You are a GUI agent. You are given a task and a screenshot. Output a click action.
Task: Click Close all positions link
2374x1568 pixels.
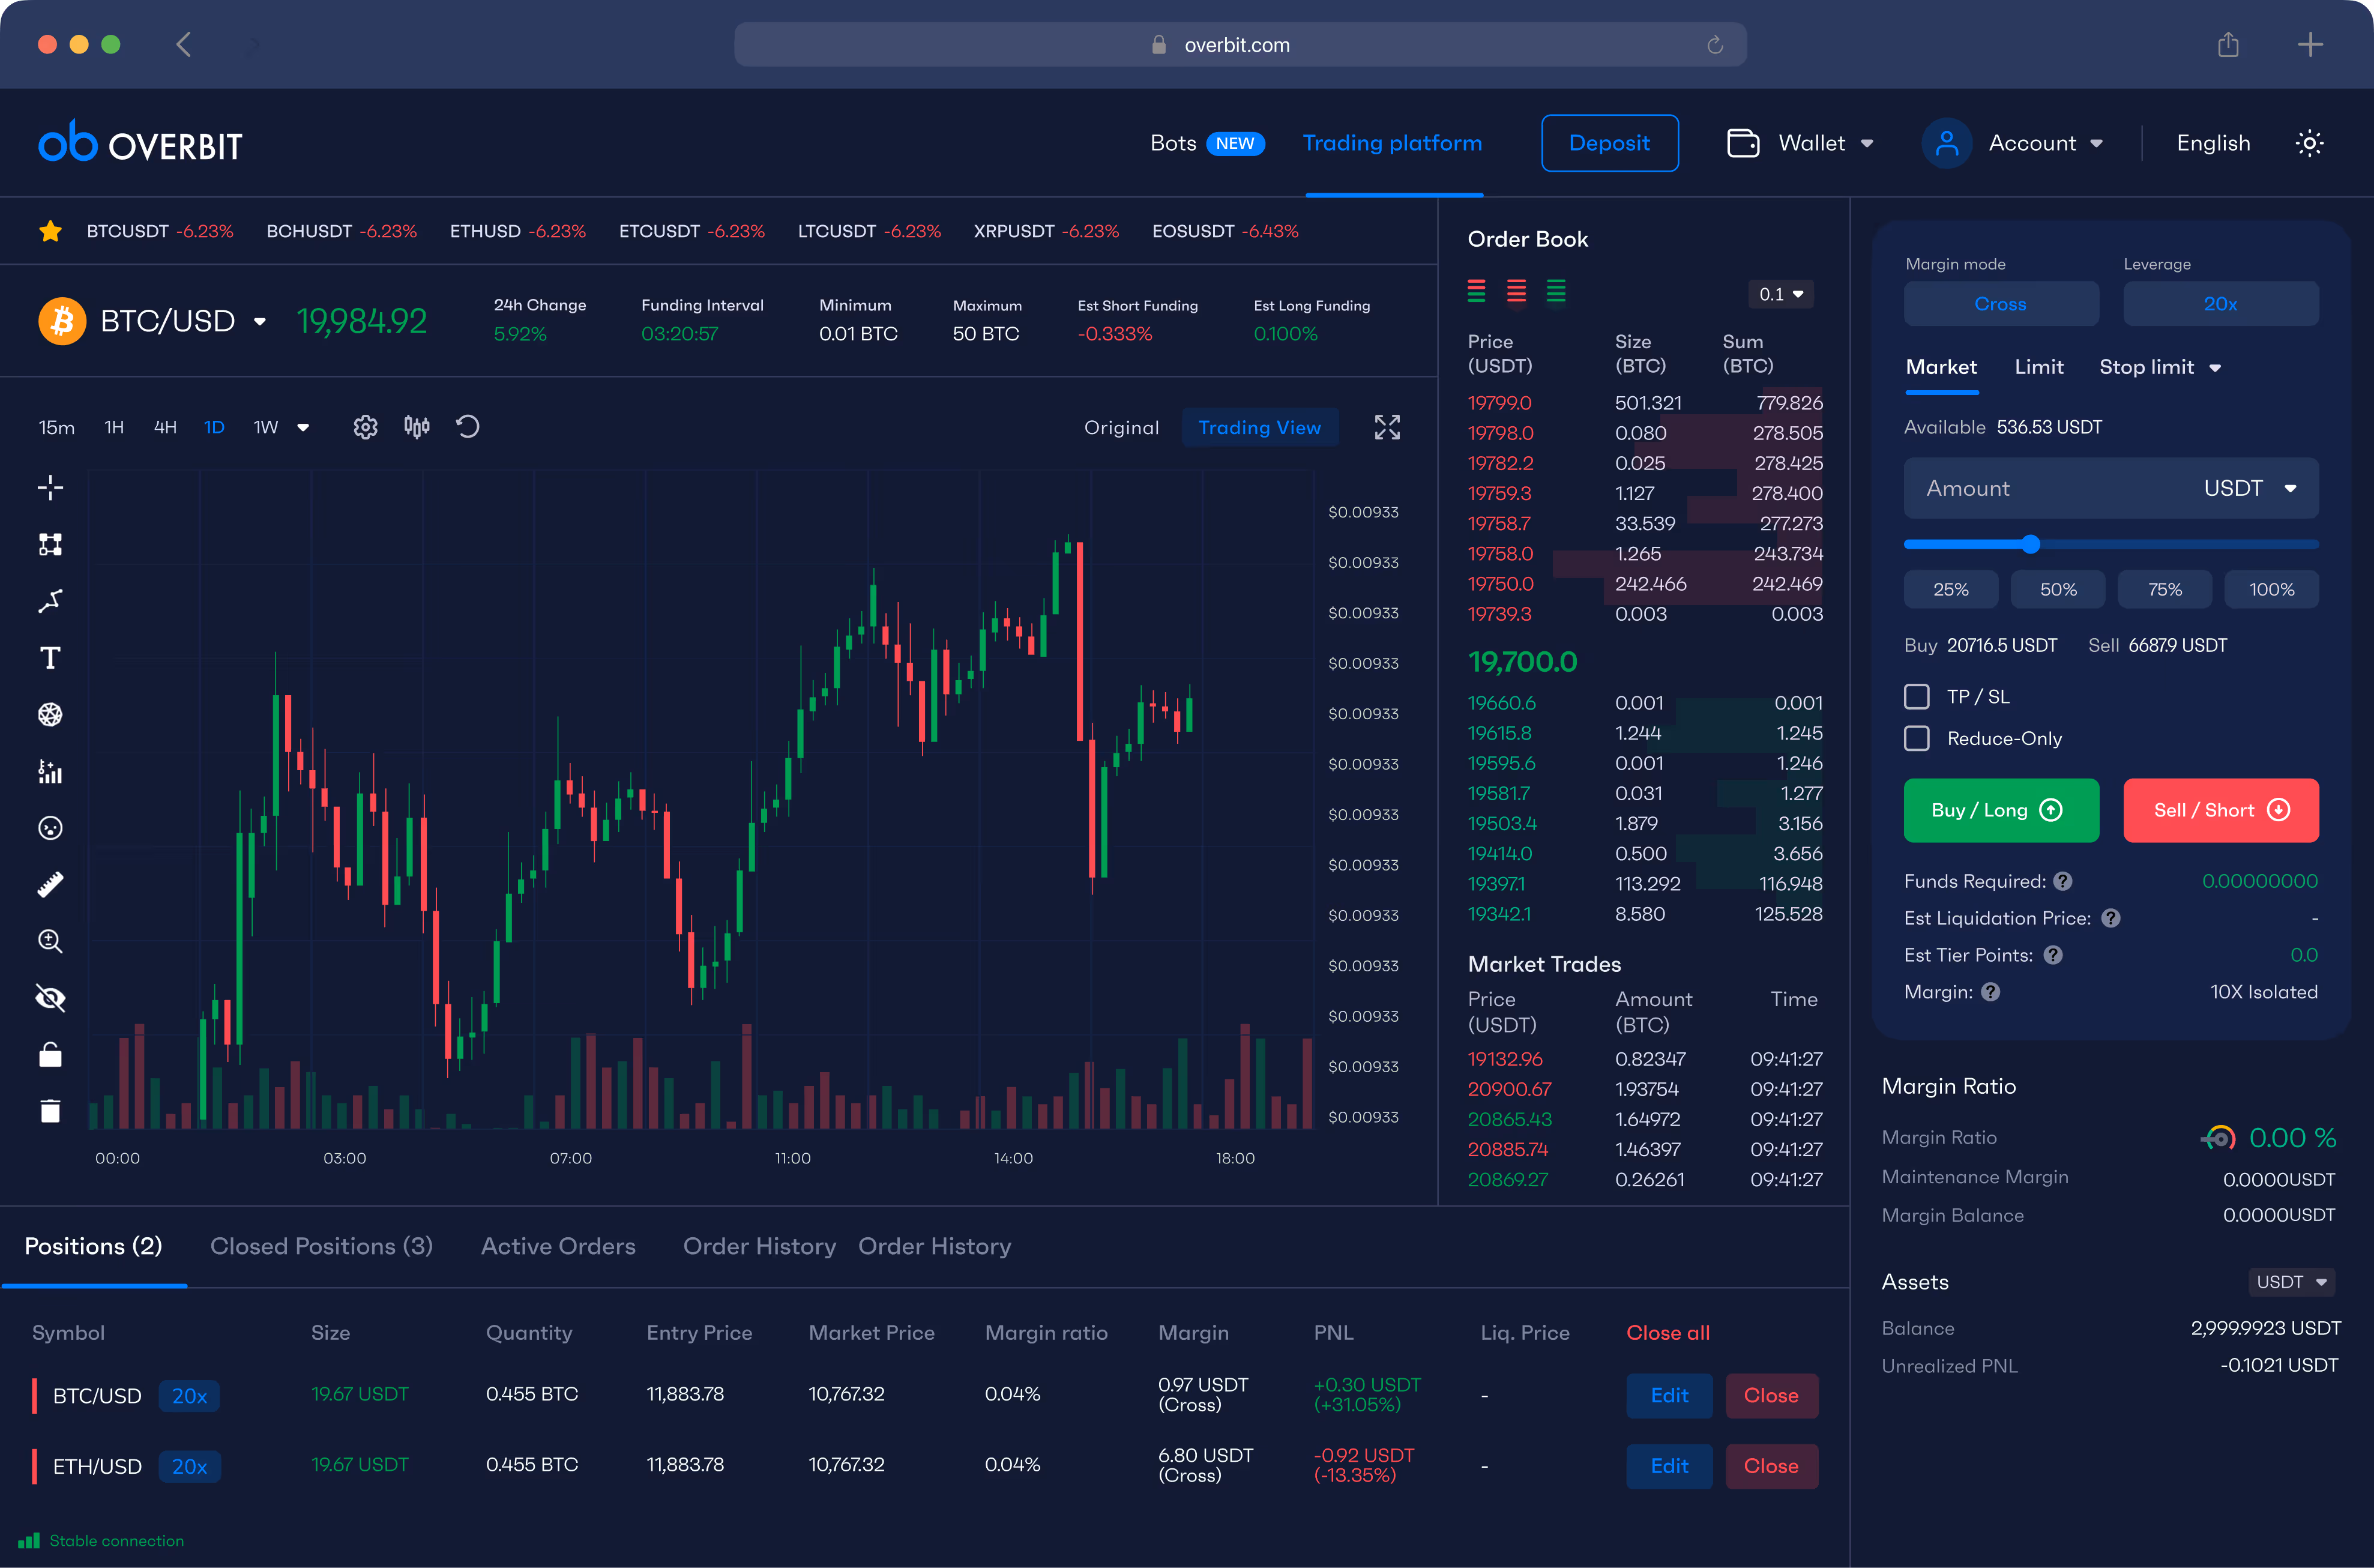click(1668, 1333)
